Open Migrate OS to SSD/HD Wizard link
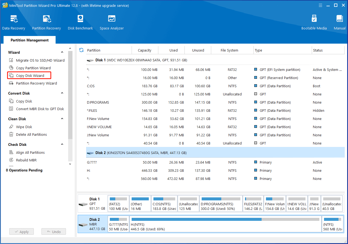 [x=40, y=60]
